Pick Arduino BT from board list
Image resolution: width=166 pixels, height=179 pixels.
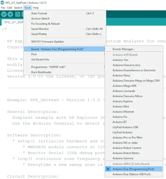pos(134,122)
